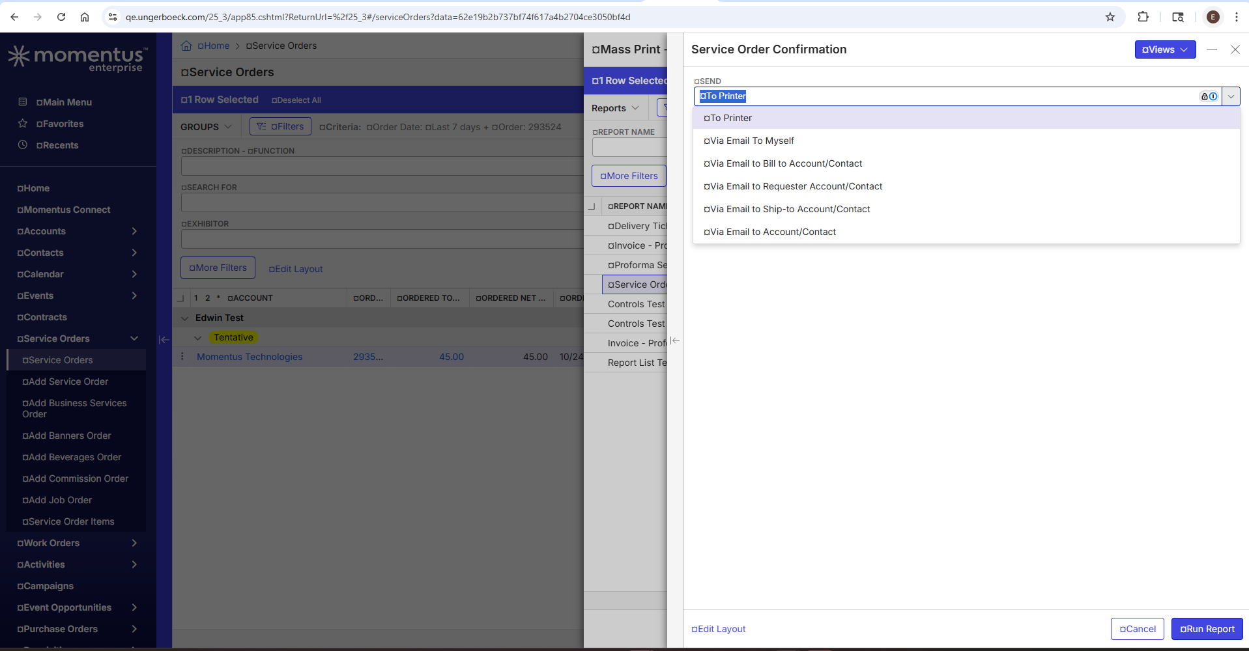Click browser back arrow

click(14, 17)
